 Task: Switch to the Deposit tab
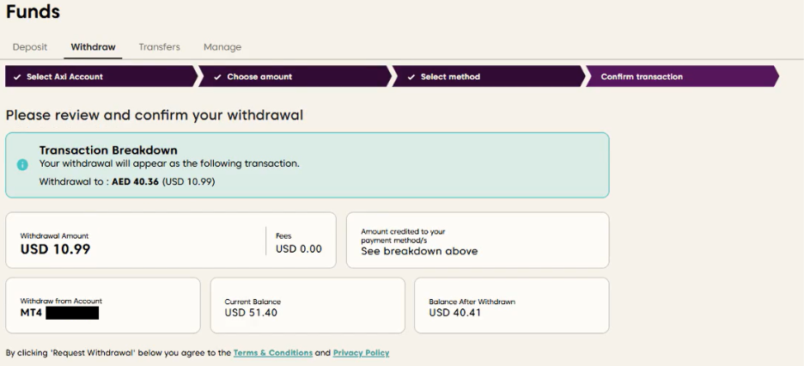pos(30,47)
